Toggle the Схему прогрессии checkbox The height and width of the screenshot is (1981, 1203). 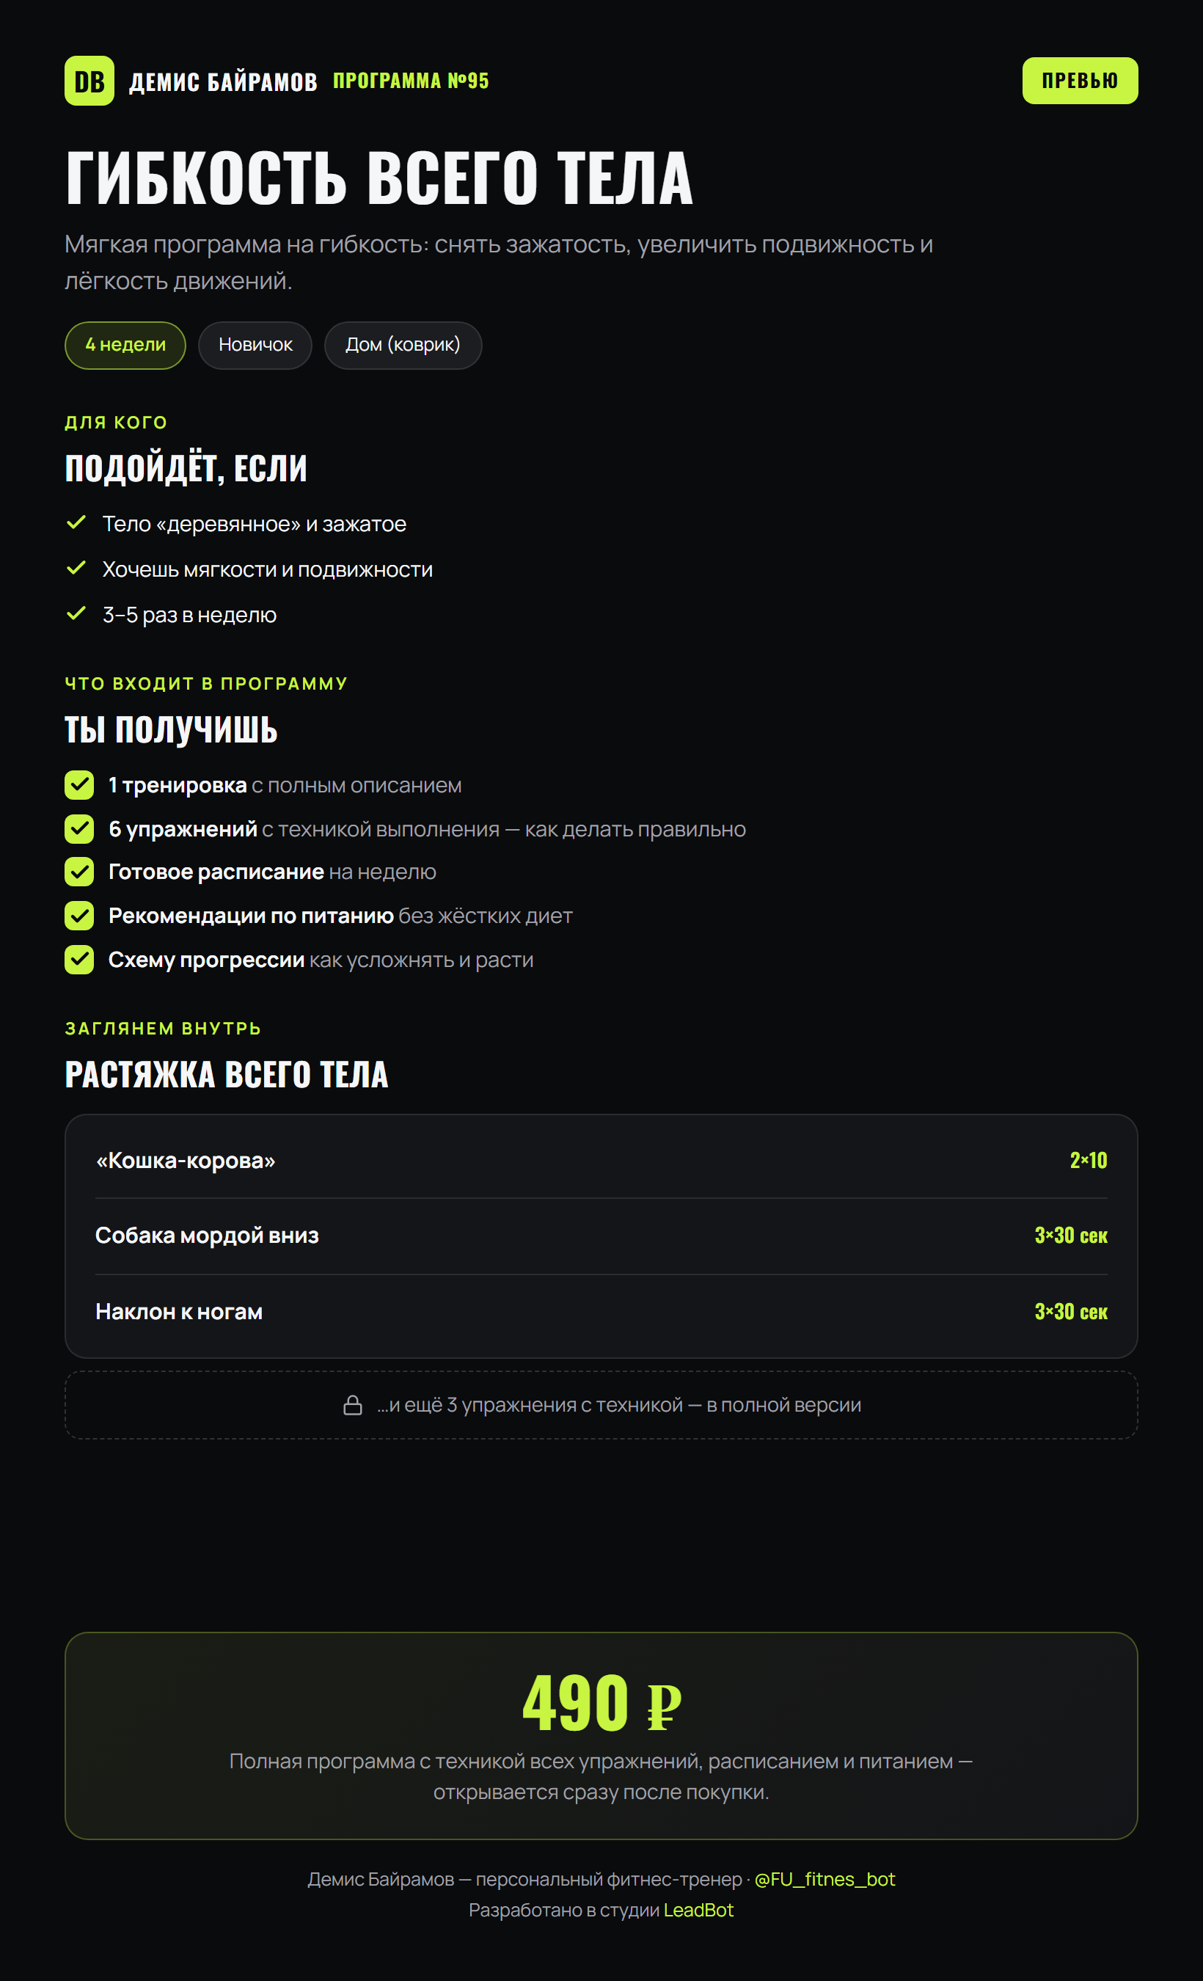point(79,960)
